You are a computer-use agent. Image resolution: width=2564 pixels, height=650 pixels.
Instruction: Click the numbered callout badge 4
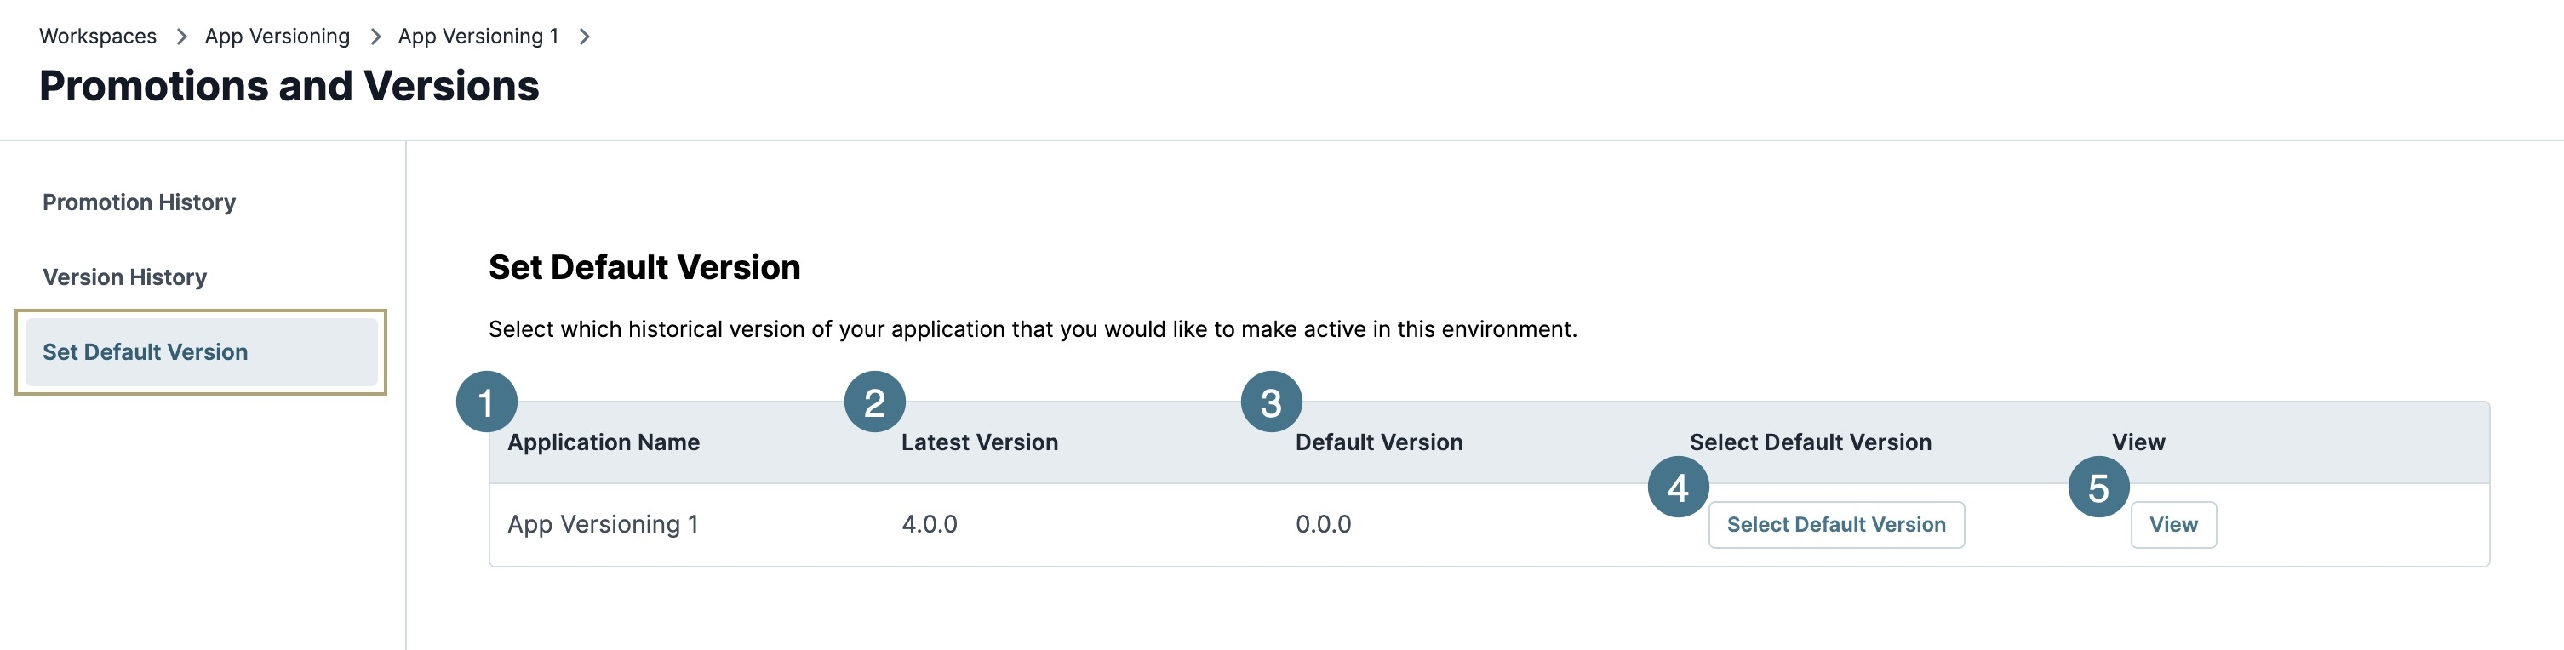(1678, 487)
